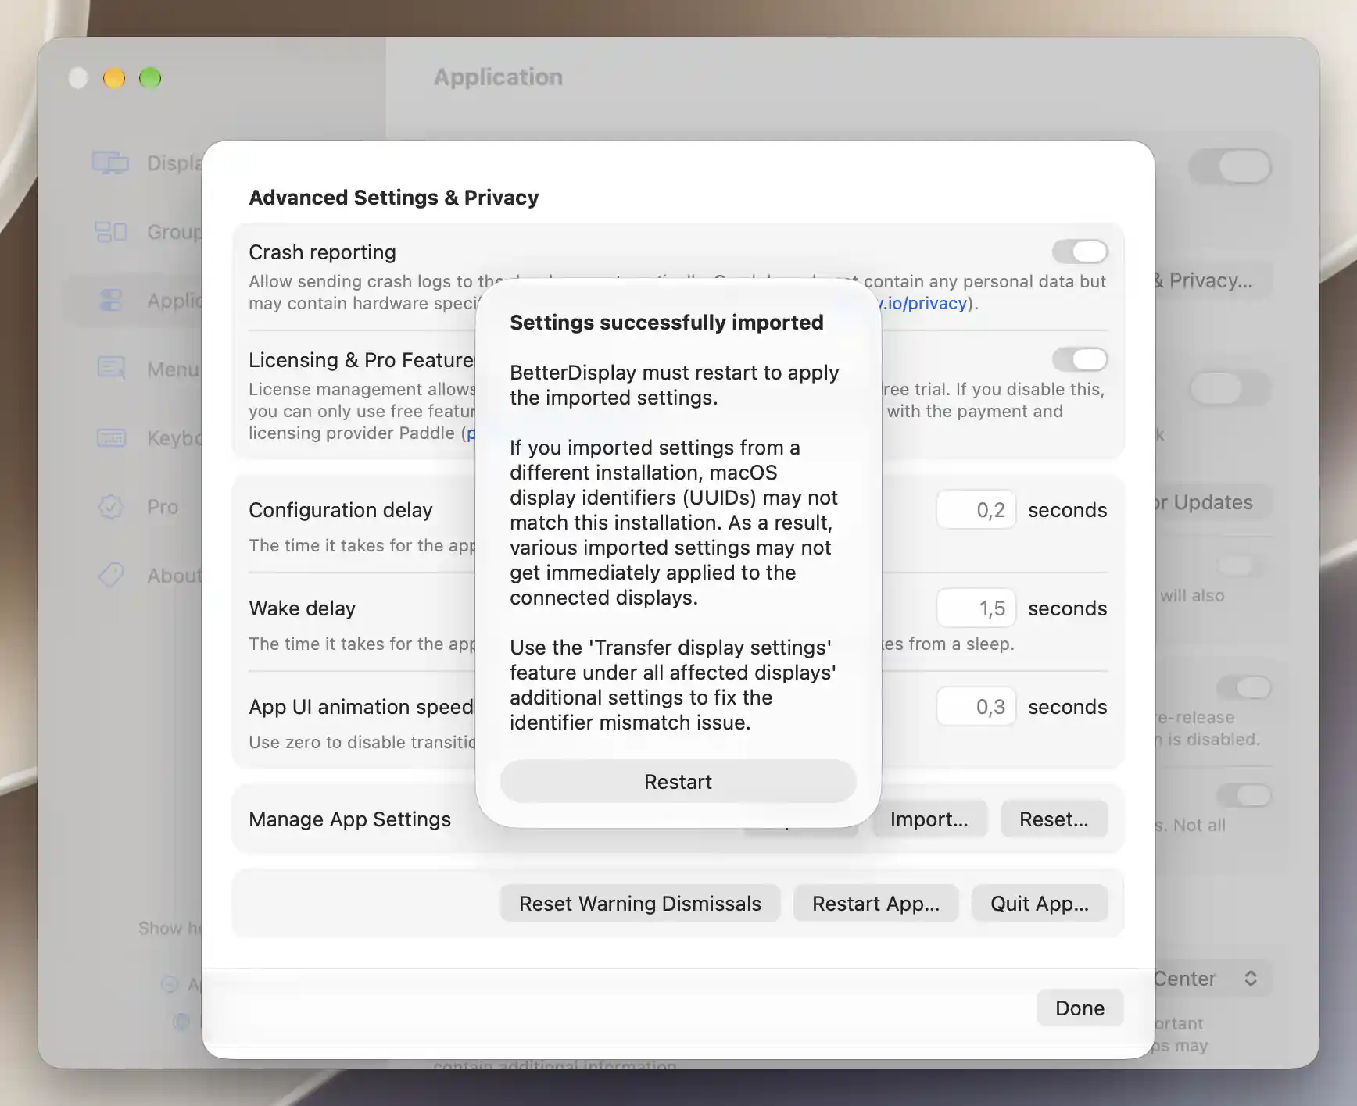Toggle the top switch in Application window
Screen dimensions: 1357x1106
1230,166
